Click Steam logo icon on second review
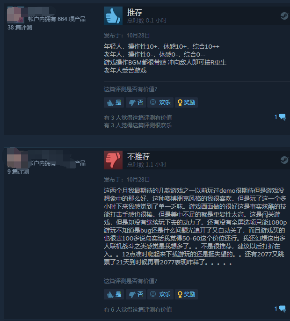The width and height of the screenshot is (290, 321). [284, 160]
